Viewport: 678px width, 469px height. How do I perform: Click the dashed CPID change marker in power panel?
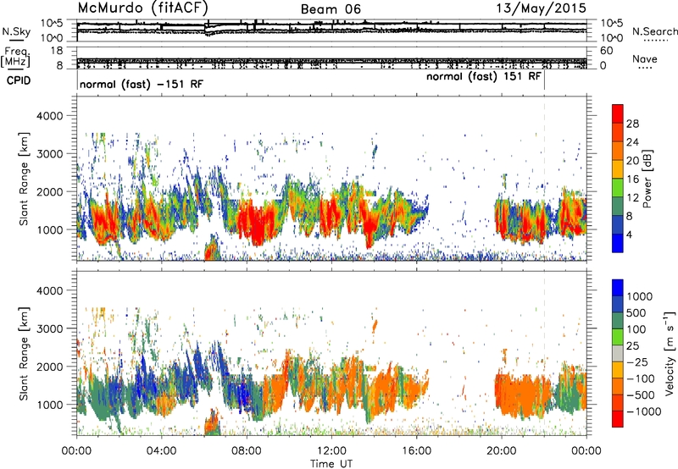[x=544, y=179]
